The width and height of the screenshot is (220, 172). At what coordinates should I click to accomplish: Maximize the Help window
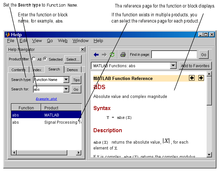pos(206,35)
